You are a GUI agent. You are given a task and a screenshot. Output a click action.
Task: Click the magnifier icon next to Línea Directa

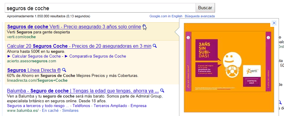[64, 70]
